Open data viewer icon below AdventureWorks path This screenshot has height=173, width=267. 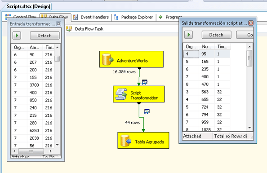(145, 82)
